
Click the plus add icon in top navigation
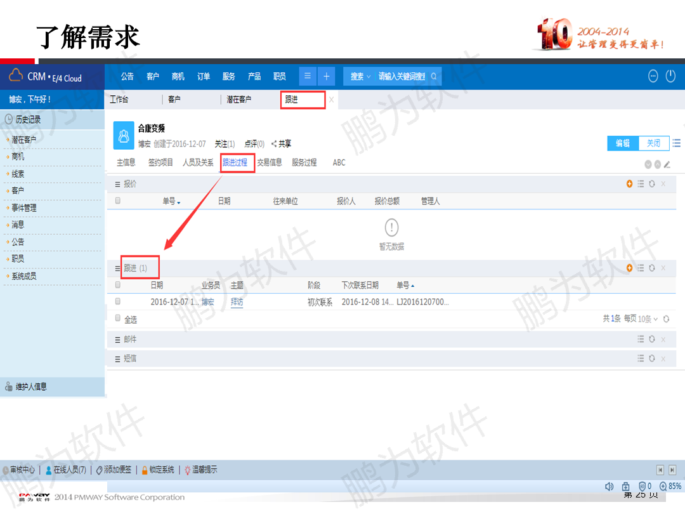click(x=326, y=76)
